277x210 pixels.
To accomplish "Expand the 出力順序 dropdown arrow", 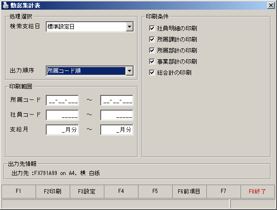I will 130,71.
